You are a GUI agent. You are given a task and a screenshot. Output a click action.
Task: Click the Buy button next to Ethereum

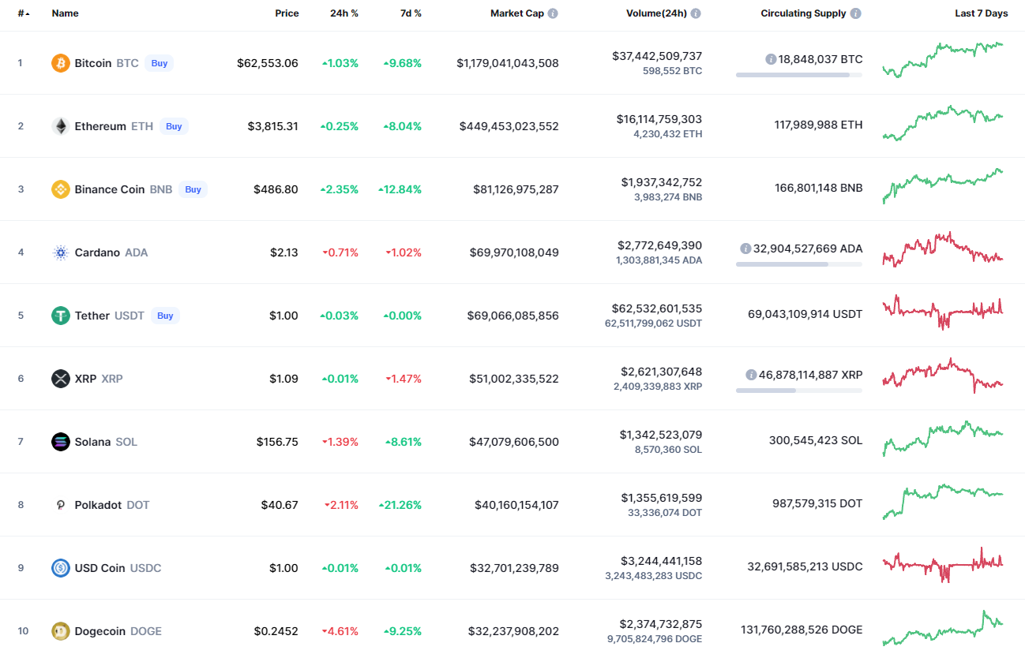(x=174, y=126)
